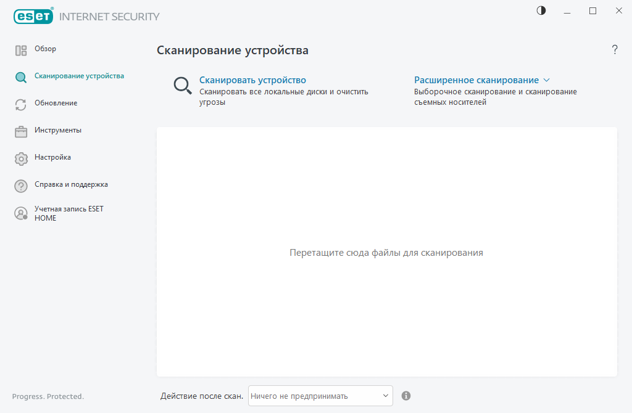Viewport: 632px width, 413px height.
Task: Click the chevron beside Расширенное сканирование
Action: pyautogui.click(x=547, y=80)
